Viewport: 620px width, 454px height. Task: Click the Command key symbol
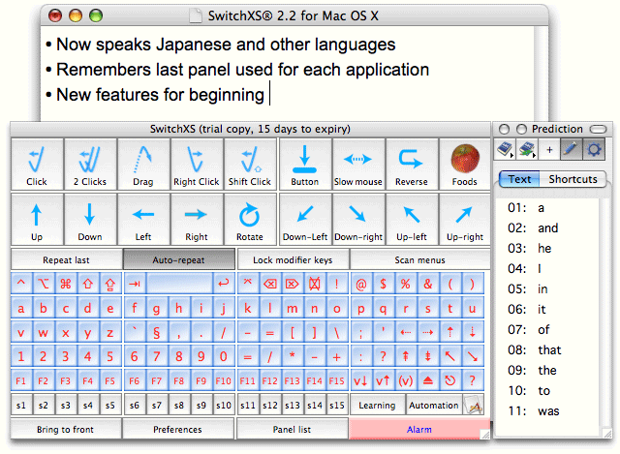click(x=66, y=284)
